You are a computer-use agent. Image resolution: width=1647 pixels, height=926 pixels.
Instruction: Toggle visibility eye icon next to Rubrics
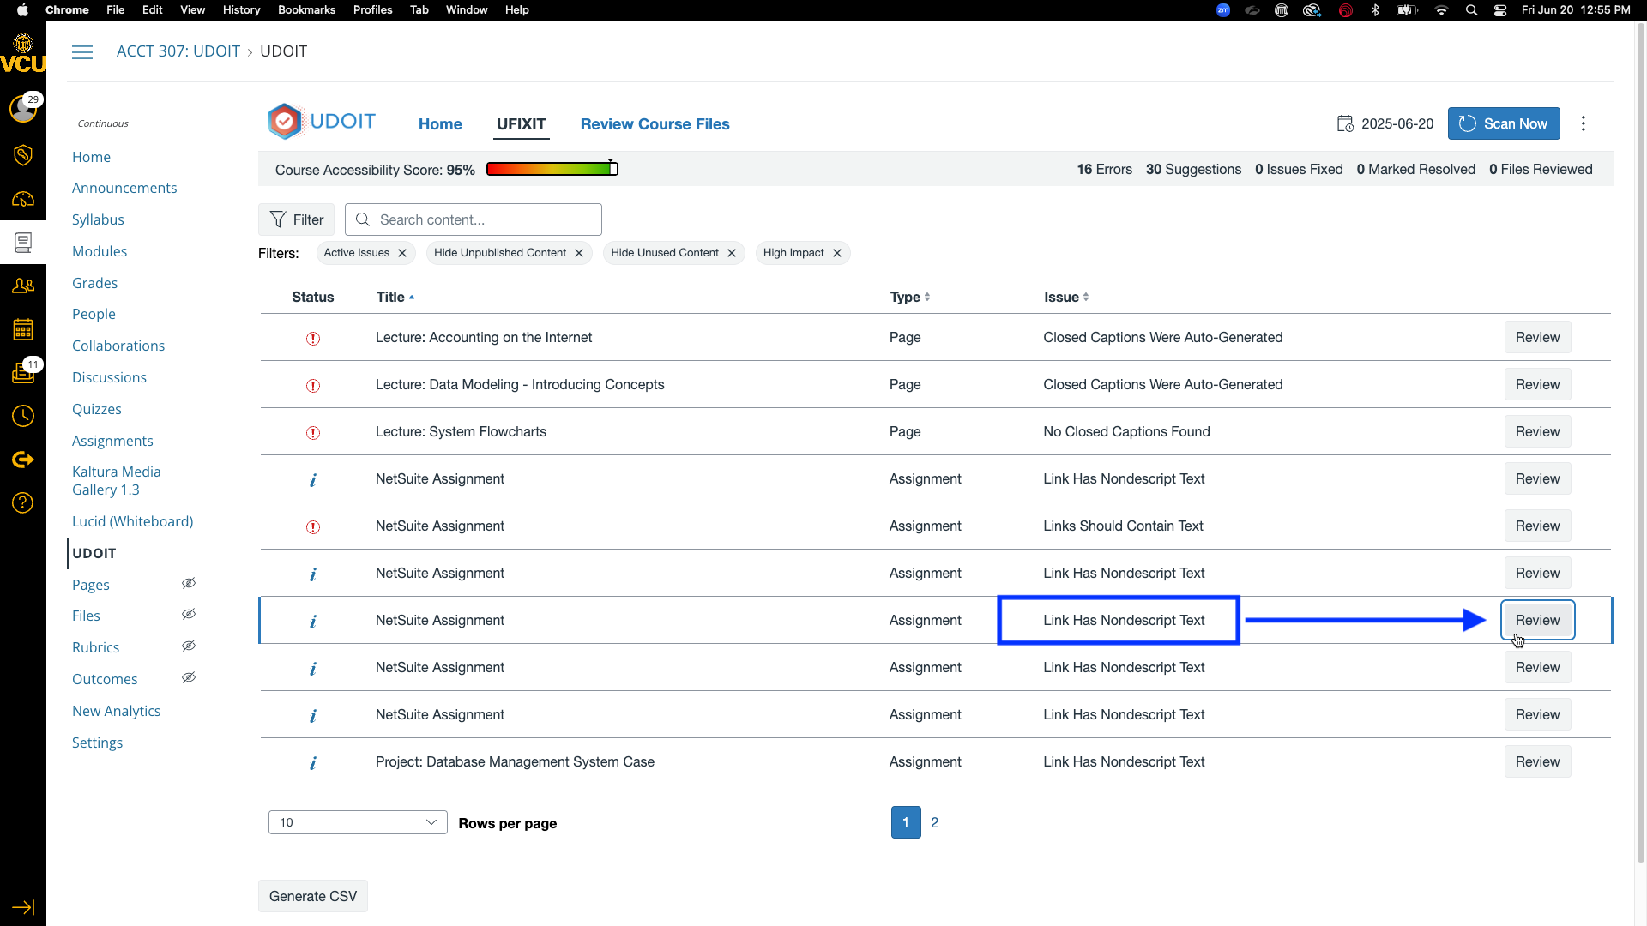coord(189,646)
